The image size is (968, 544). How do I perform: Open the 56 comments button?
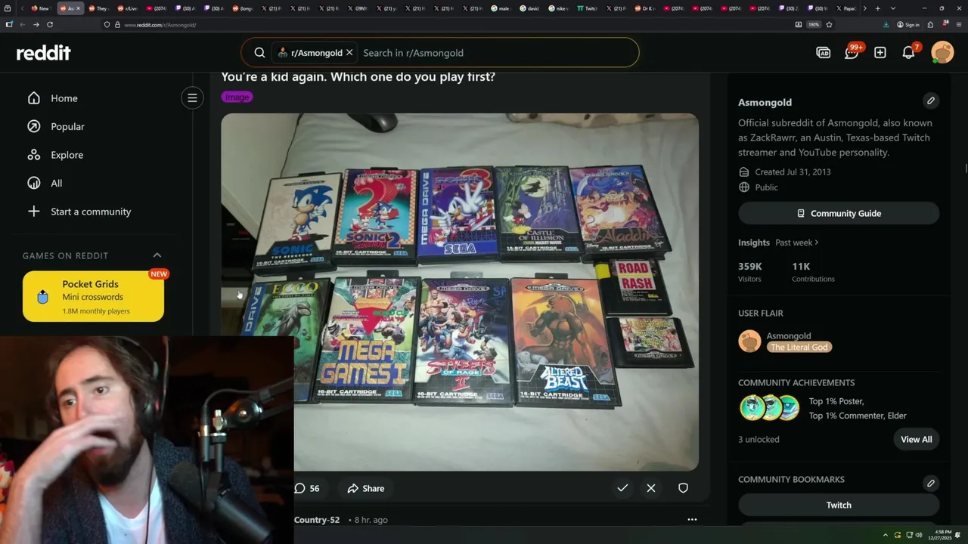click(x=307, y=488)
